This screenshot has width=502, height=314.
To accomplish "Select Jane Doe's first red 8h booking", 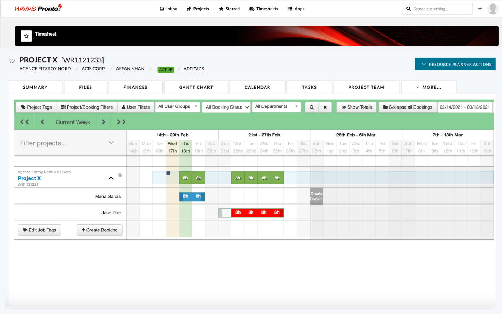I will click(x=238, y=212).
